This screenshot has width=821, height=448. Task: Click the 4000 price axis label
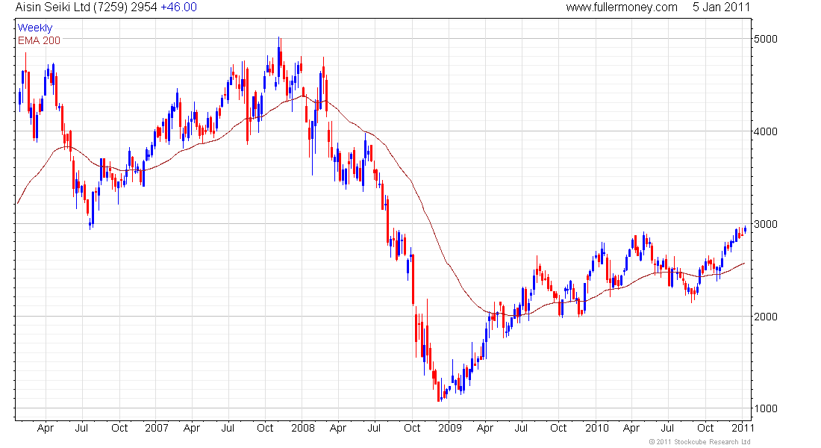tap(766, 131)
